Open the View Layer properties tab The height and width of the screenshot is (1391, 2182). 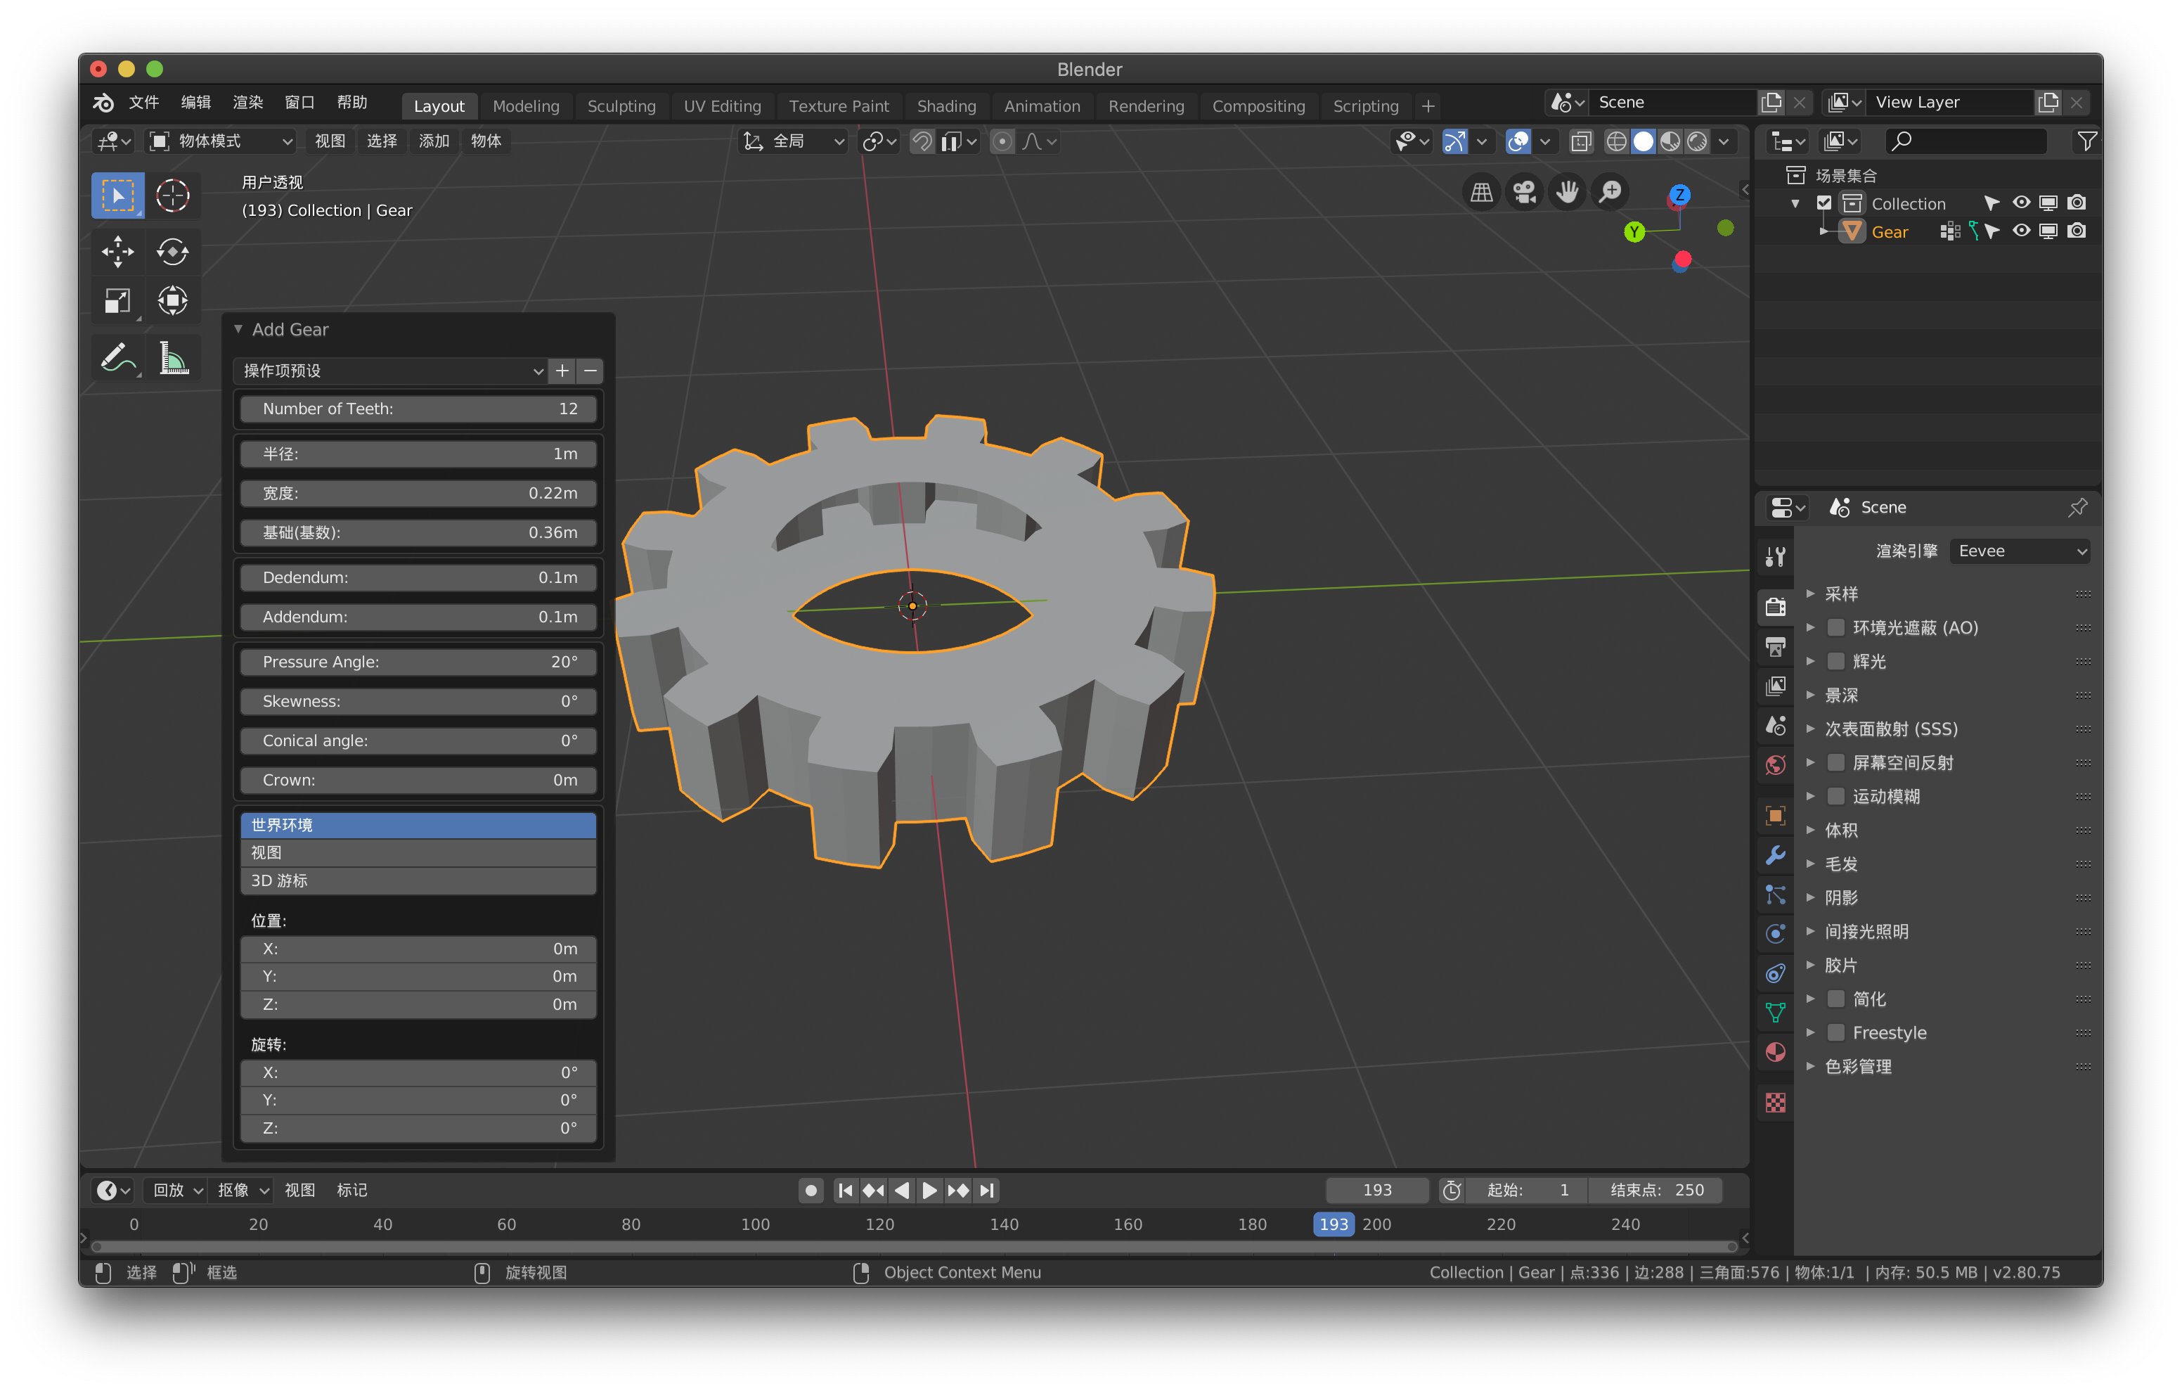coord(1775,686)
